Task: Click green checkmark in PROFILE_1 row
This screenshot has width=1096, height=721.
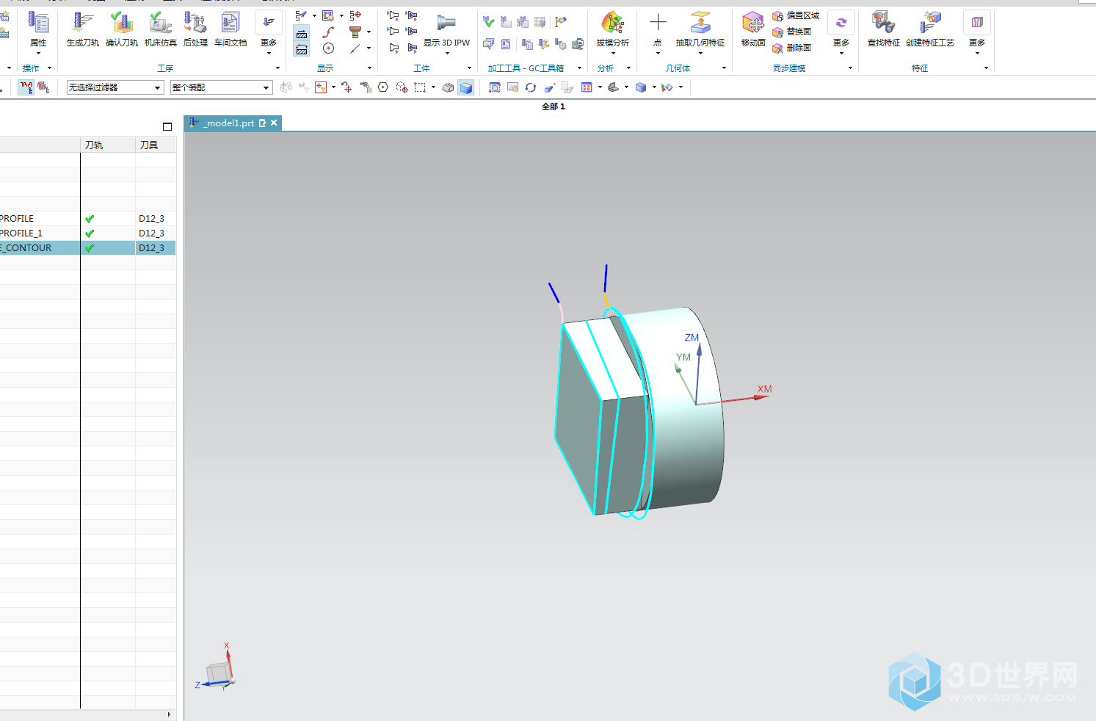Action: point(90,233)
